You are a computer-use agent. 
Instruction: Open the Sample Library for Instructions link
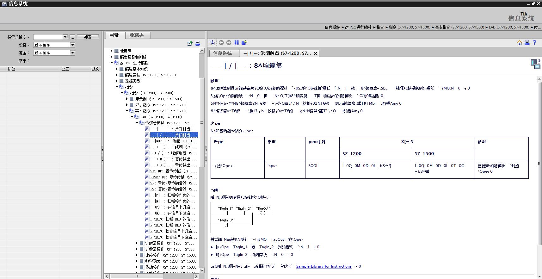click(x=323, y=266)
